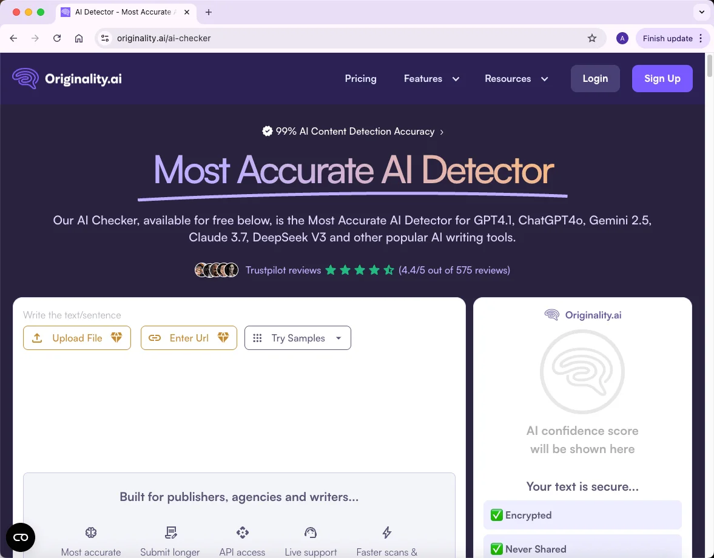
Task: Click the page vertical scrollbar
Action: (709, 67)
